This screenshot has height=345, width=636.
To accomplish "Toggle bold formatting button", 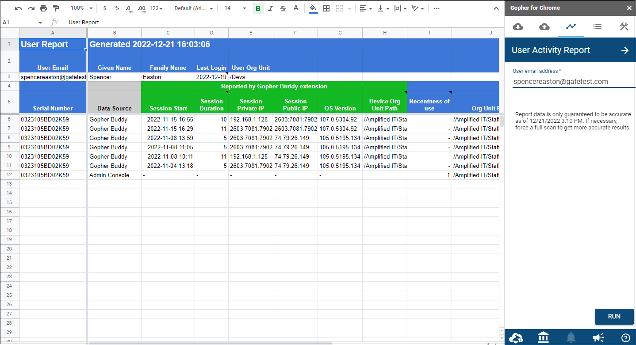I will pyautogui.click(x=258, y=8).
